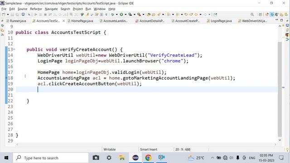Open the Run menu
This screenshot has height=163, width=290.
click(x=88, y=9)
